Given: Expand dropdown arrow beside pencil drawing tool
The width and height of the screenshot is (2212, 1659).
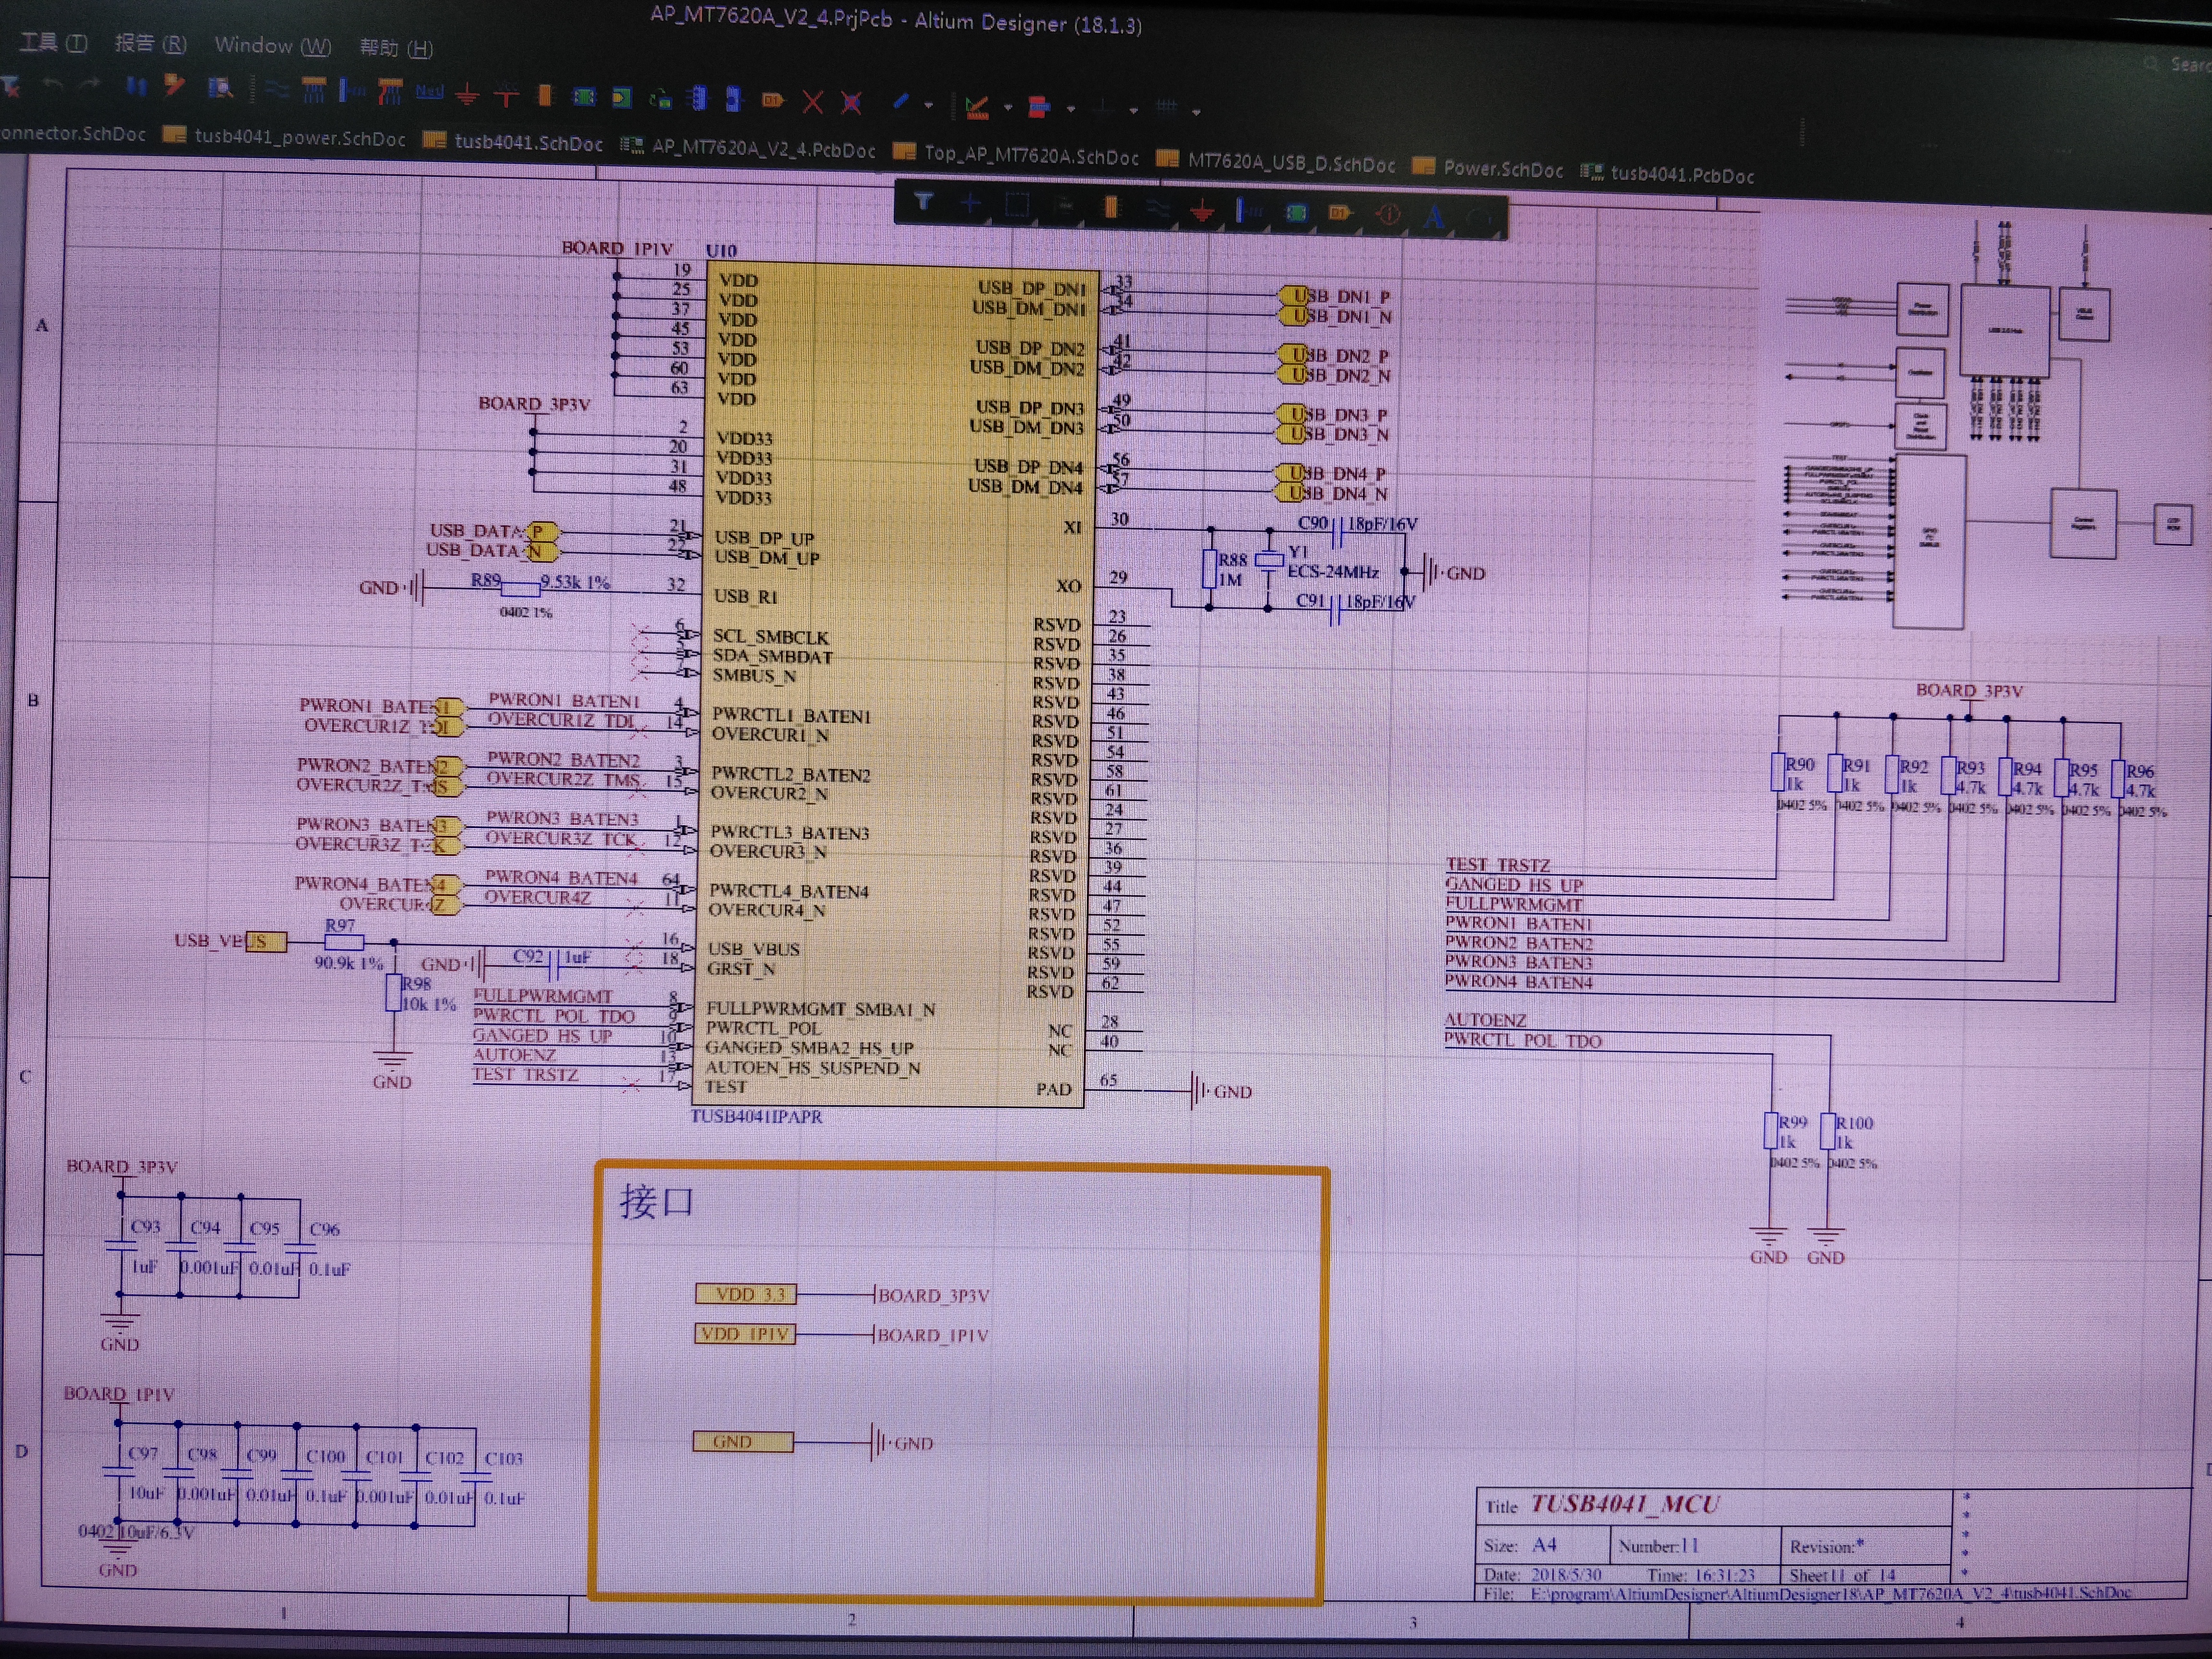Looking at the screenshot, I should pyautogui.click(x=929, y=104).
